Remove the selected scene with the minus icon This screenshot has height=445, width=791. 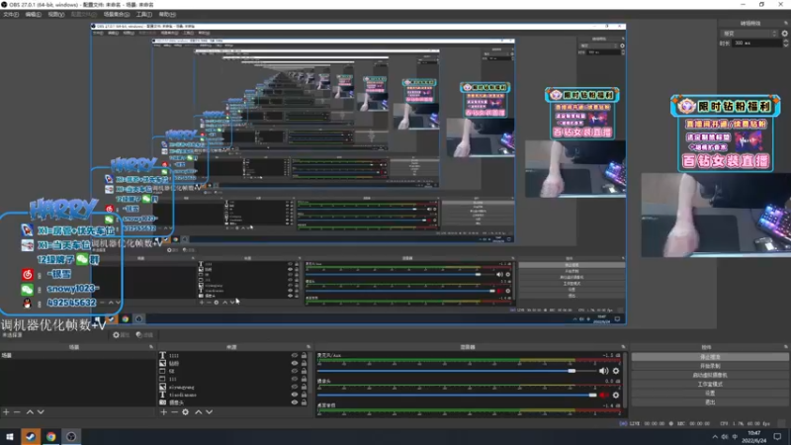tap(17, 412)
